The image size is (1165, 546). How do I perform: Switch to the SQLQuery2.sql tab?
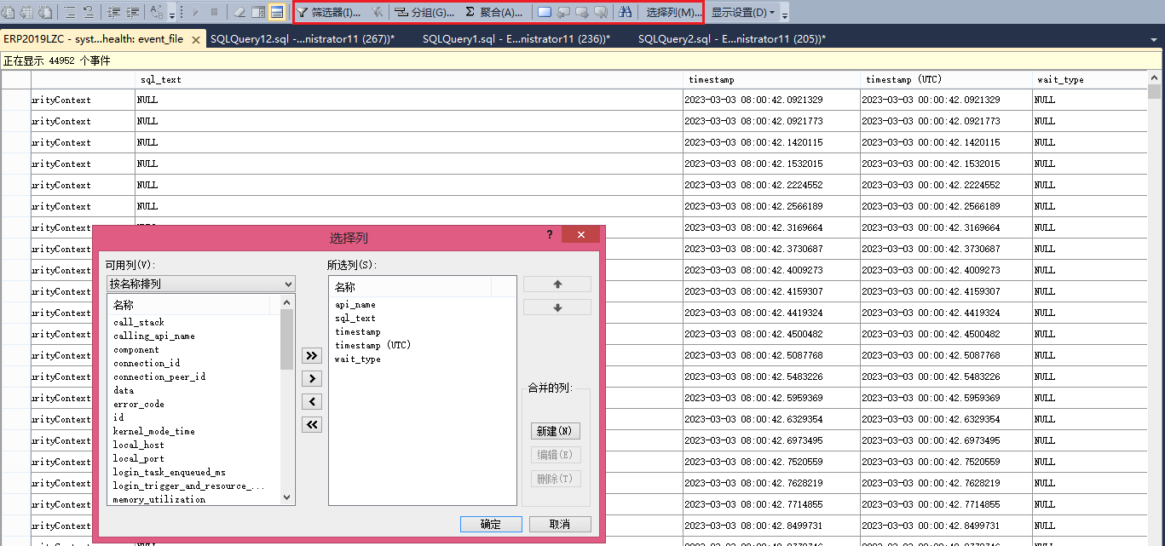[x=731, y=39]
